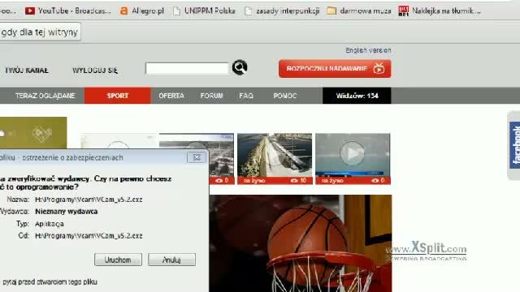
Task: Click the magnifying glass search icon
Action: tap(240, 67)
